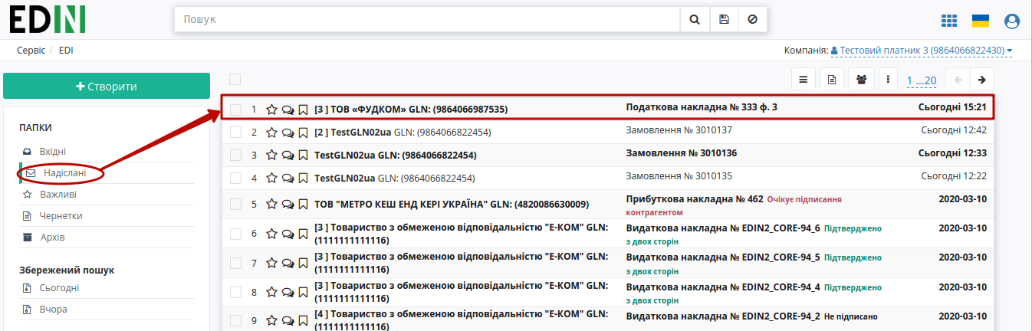Bookmark row 9 EDIN2_CORE-94_2 document
Screen dimensions: 1032x331
point(303,321)
